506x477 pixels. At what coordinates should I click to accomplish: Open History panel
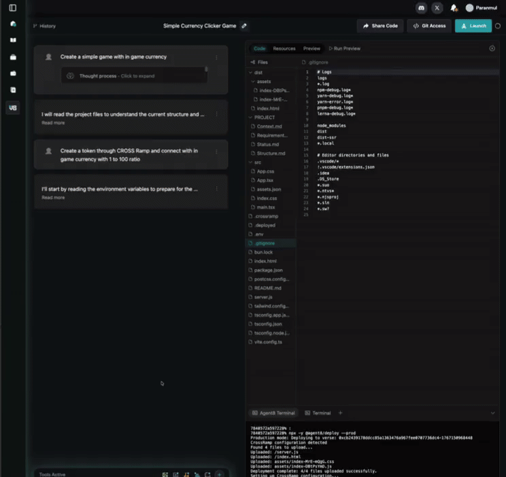click(44, 26)
